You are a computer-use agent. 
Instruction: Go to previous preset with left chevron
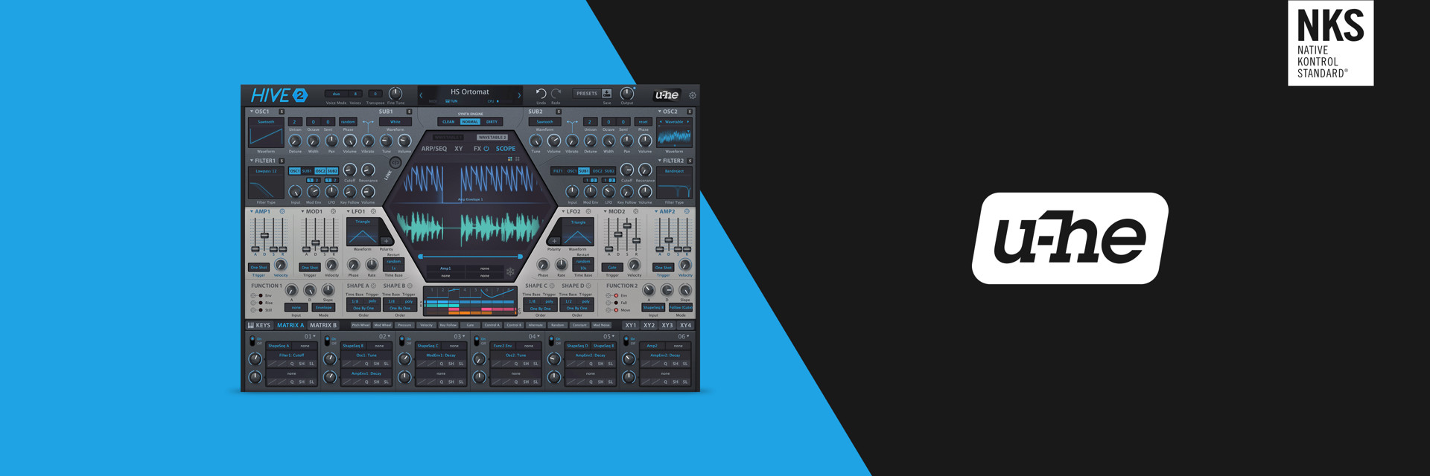pyautogui.click(x=421, y=95)
